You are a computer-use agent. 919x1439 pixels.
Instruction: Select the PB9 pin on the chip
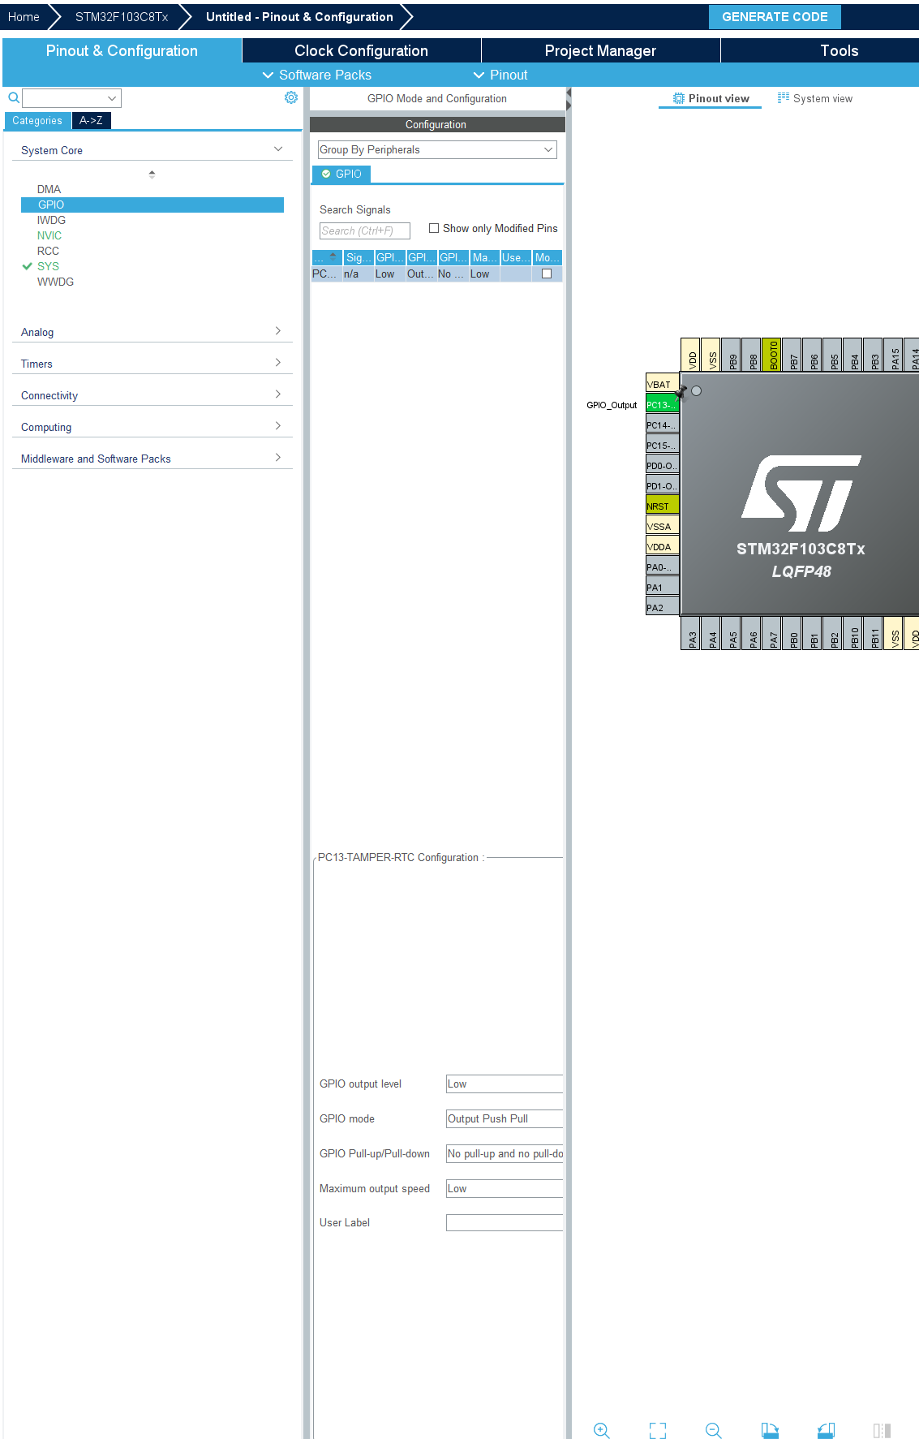point(731,355)
